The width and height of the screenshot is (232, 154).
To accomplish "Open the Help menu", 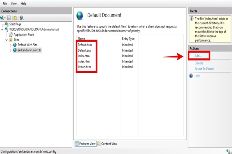I will point(24,4).
